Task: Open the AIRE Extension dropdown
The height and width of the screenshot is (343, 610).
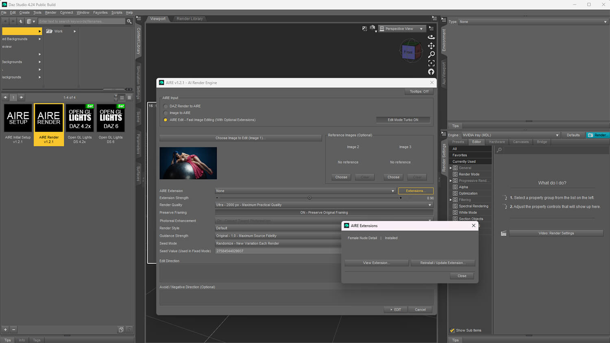Action: (x=305, y=191)
